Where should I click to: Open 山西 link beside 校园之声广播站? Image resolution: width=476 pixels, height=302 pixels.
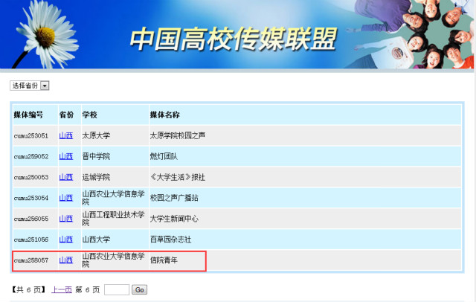66,198
